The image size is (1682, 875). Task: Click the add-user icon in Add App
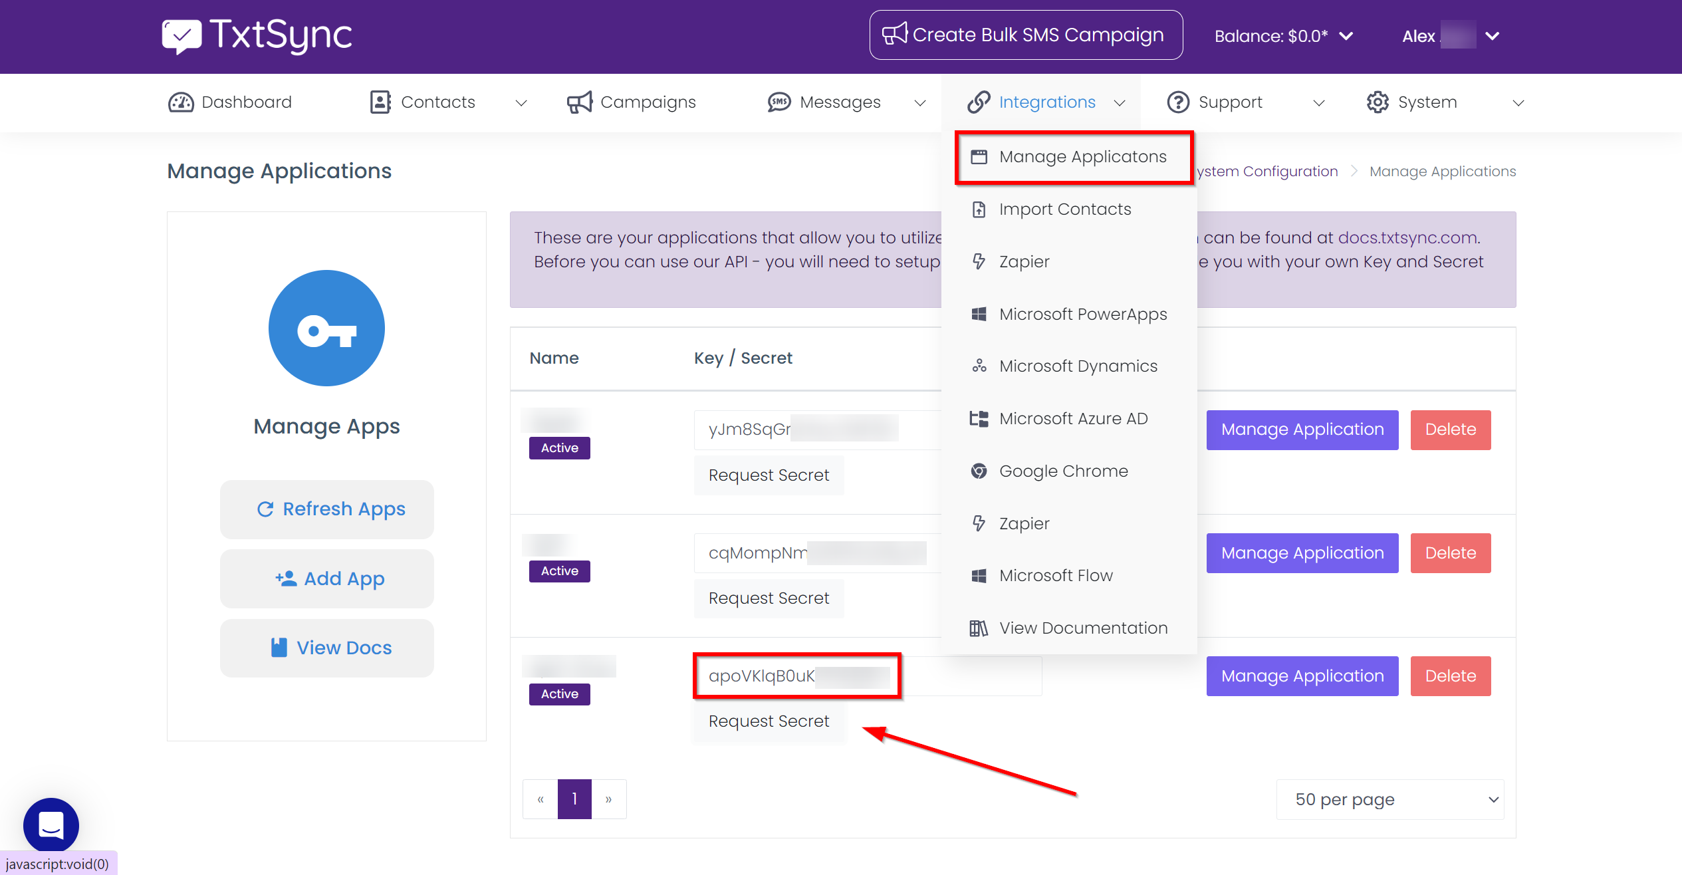[286, 579]
